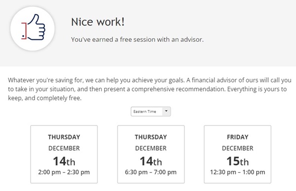Image resolution: width=296 pixels, height=191 pixels.
Task: Click the 14th date on the first card
Action: pyautogui.click(x=64, y=161)
